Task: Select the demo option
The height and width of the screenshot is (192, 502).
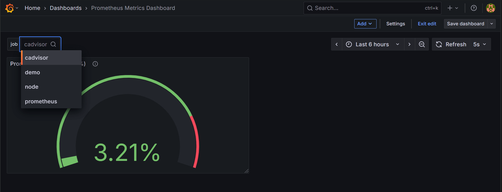Action: click(51, 72)
